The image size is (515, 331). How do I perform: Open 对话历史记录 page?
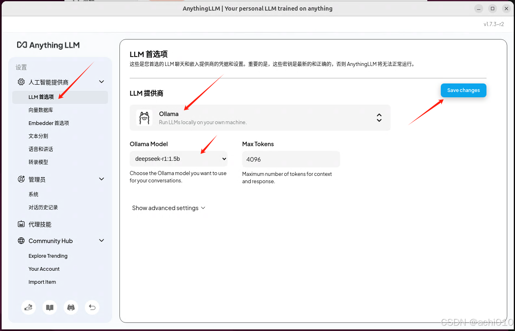click(43, 207)
